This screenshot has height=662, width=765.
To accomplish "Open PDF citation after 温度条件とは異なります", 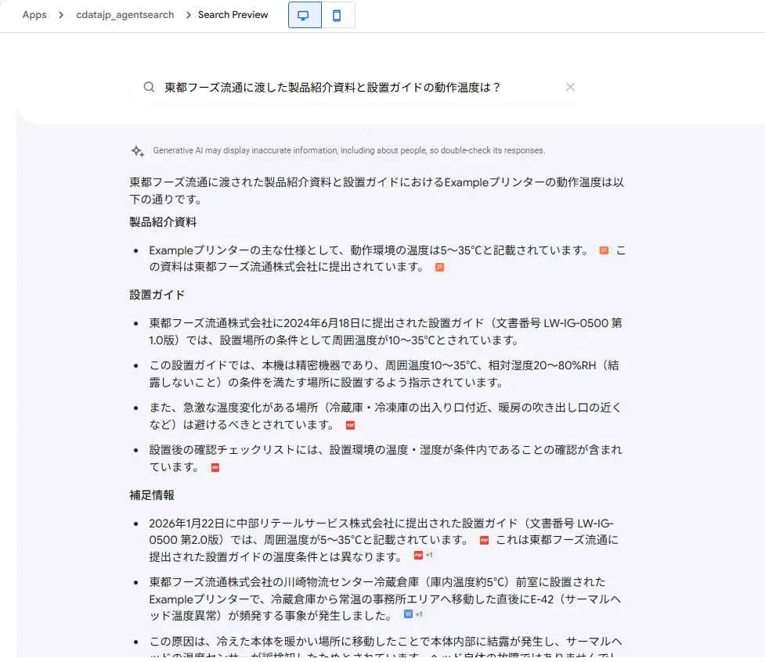I will tap(418, 556).
